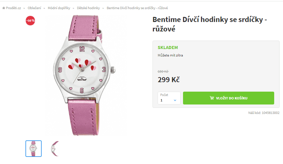
Task: Click the Můžete mít zítra delivery note
Action: point(170,55)
